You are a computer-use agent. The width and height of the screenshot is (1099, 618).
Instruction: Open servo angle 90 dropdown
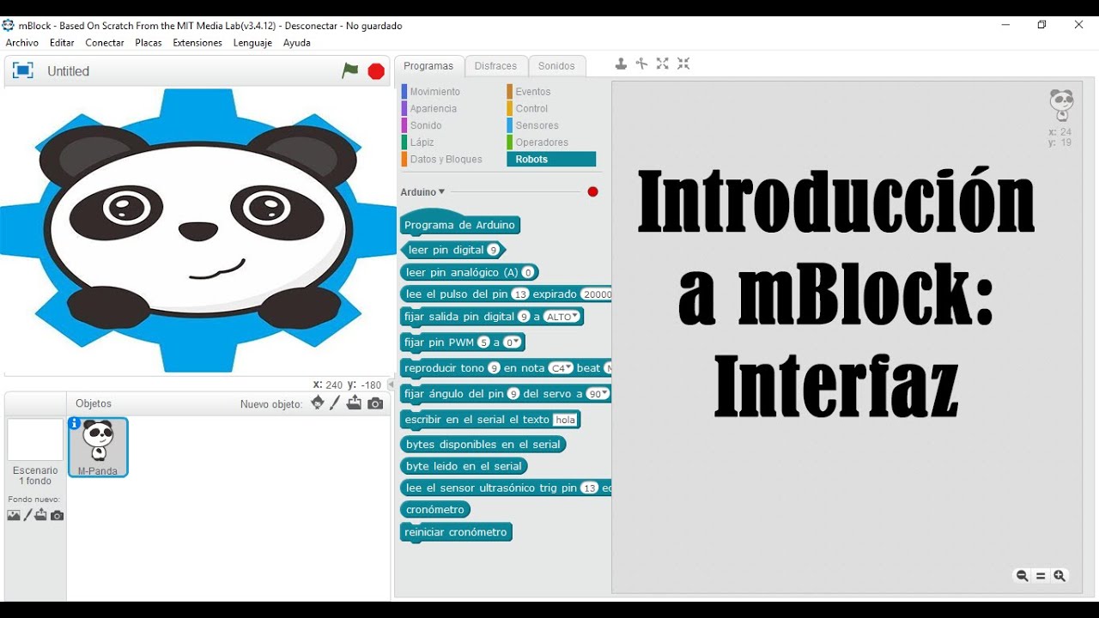coord(598,394)
